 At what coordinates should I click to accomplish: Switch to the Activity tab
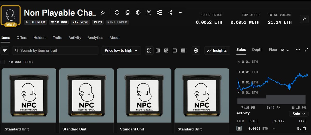click(75, 38)
